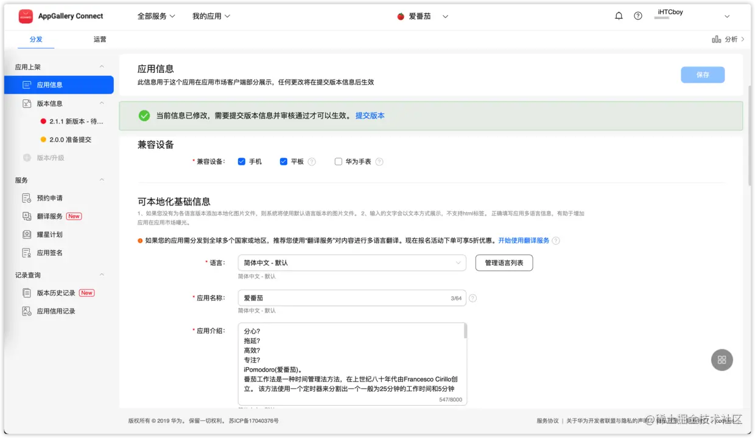Click the Huawei AppGallery Connect logo

(26, 16)
